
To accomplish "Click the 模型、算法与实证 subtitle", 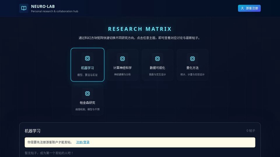I will [x=87, y=75].
